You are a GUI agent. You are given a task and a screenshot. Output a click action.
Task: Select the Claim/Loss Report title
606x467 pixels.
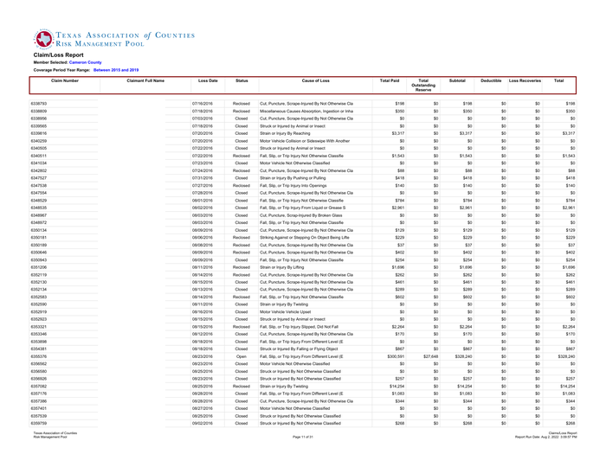(58, 54)
